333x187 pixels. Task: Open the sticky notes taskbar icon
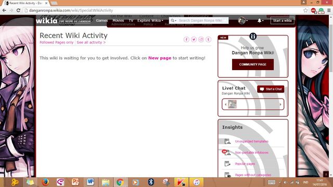pyautogui.click(x=30, y=182)
